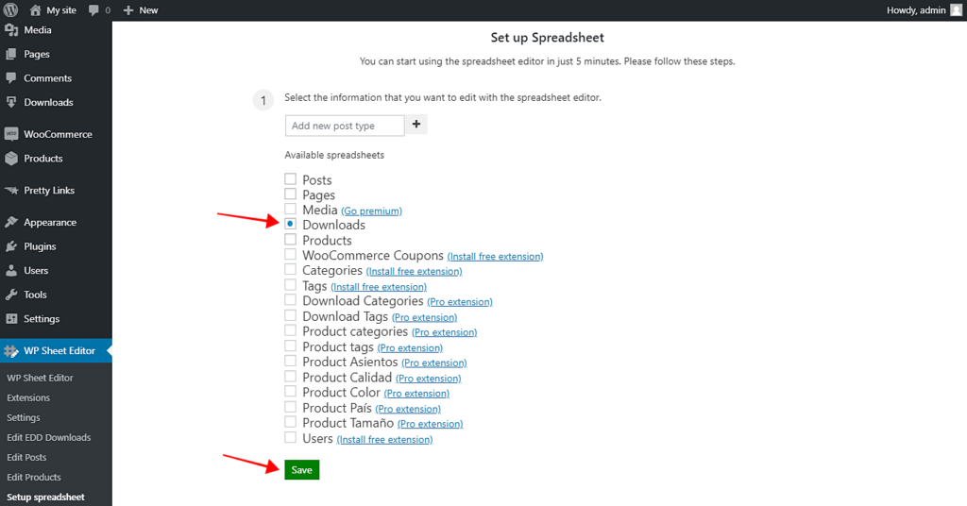Open Settings under WP Sheet Editor submenu

pos(24,417)
